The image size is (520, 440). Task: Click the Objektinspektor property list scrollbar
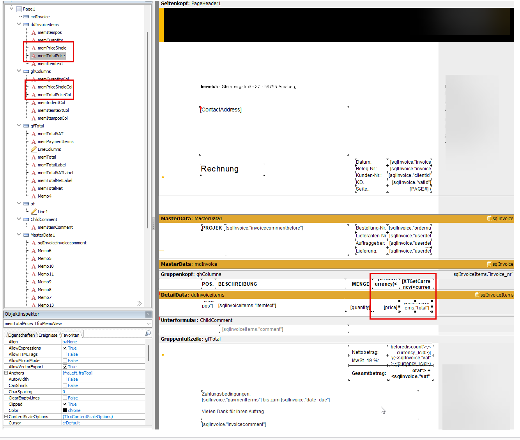(x=149, y=353)
